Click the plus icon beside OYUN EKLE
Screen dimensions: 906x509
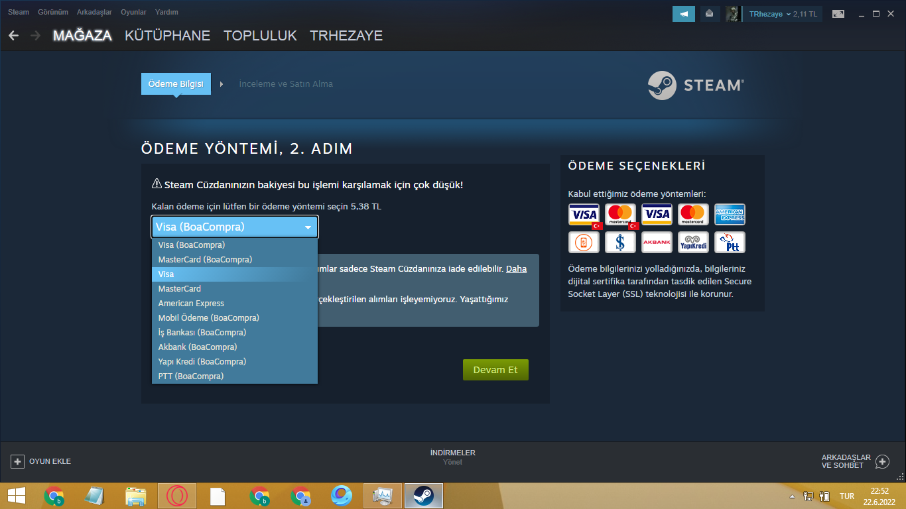[17, 461]
